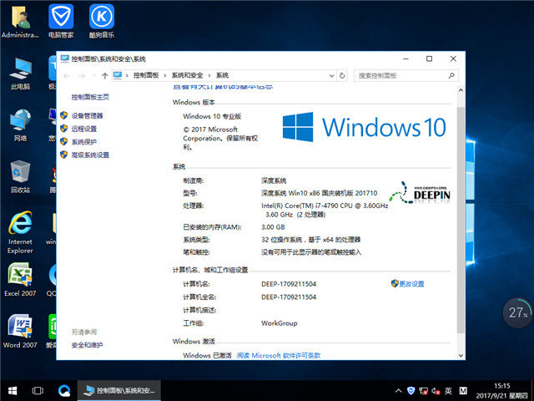
Task: Focus the 搜索控制面板 search field
Action: pyautogui.click(x=406, y=76)
